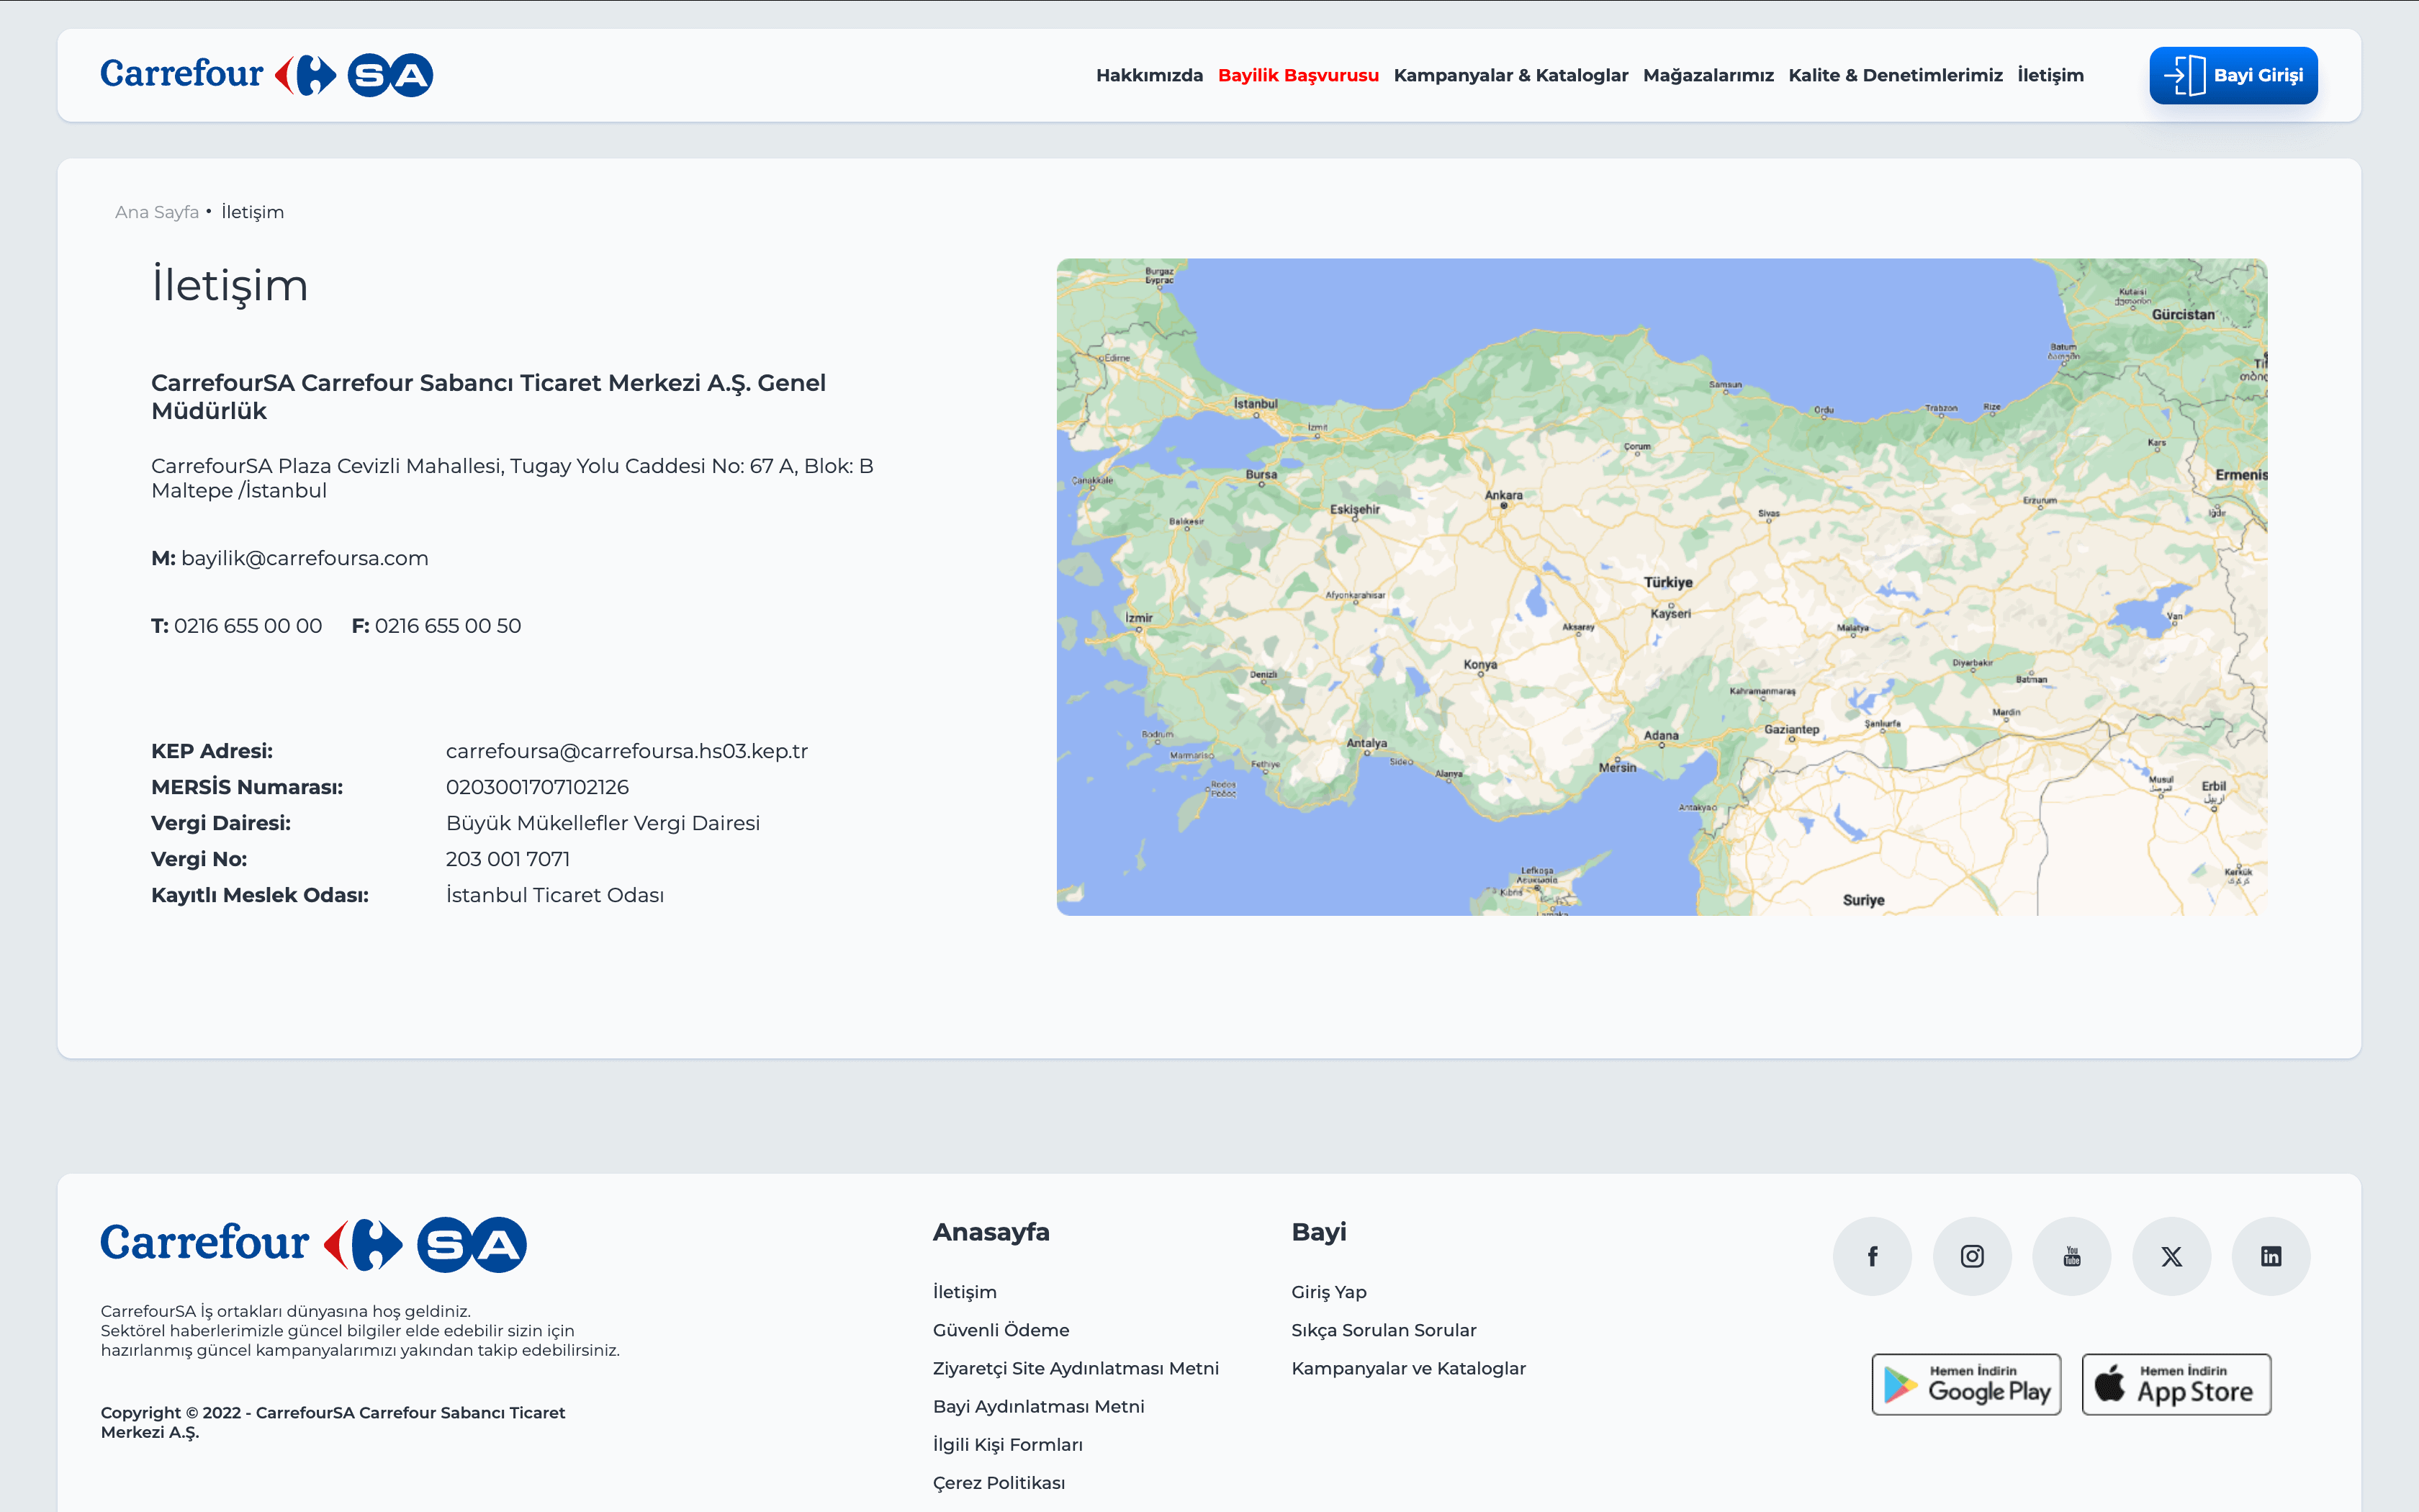Click the CarrefourSA footer logo
2419x1512 pixels.
313,1244
